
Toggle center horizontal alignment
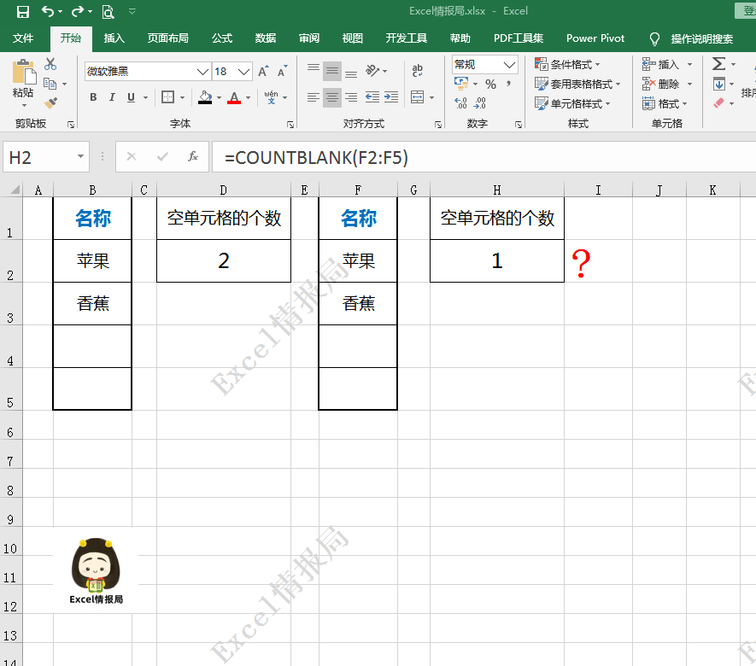point(332,97)
